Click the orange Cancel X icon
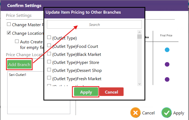The width and height of the screenshot is (189, 120). (136, 113)
